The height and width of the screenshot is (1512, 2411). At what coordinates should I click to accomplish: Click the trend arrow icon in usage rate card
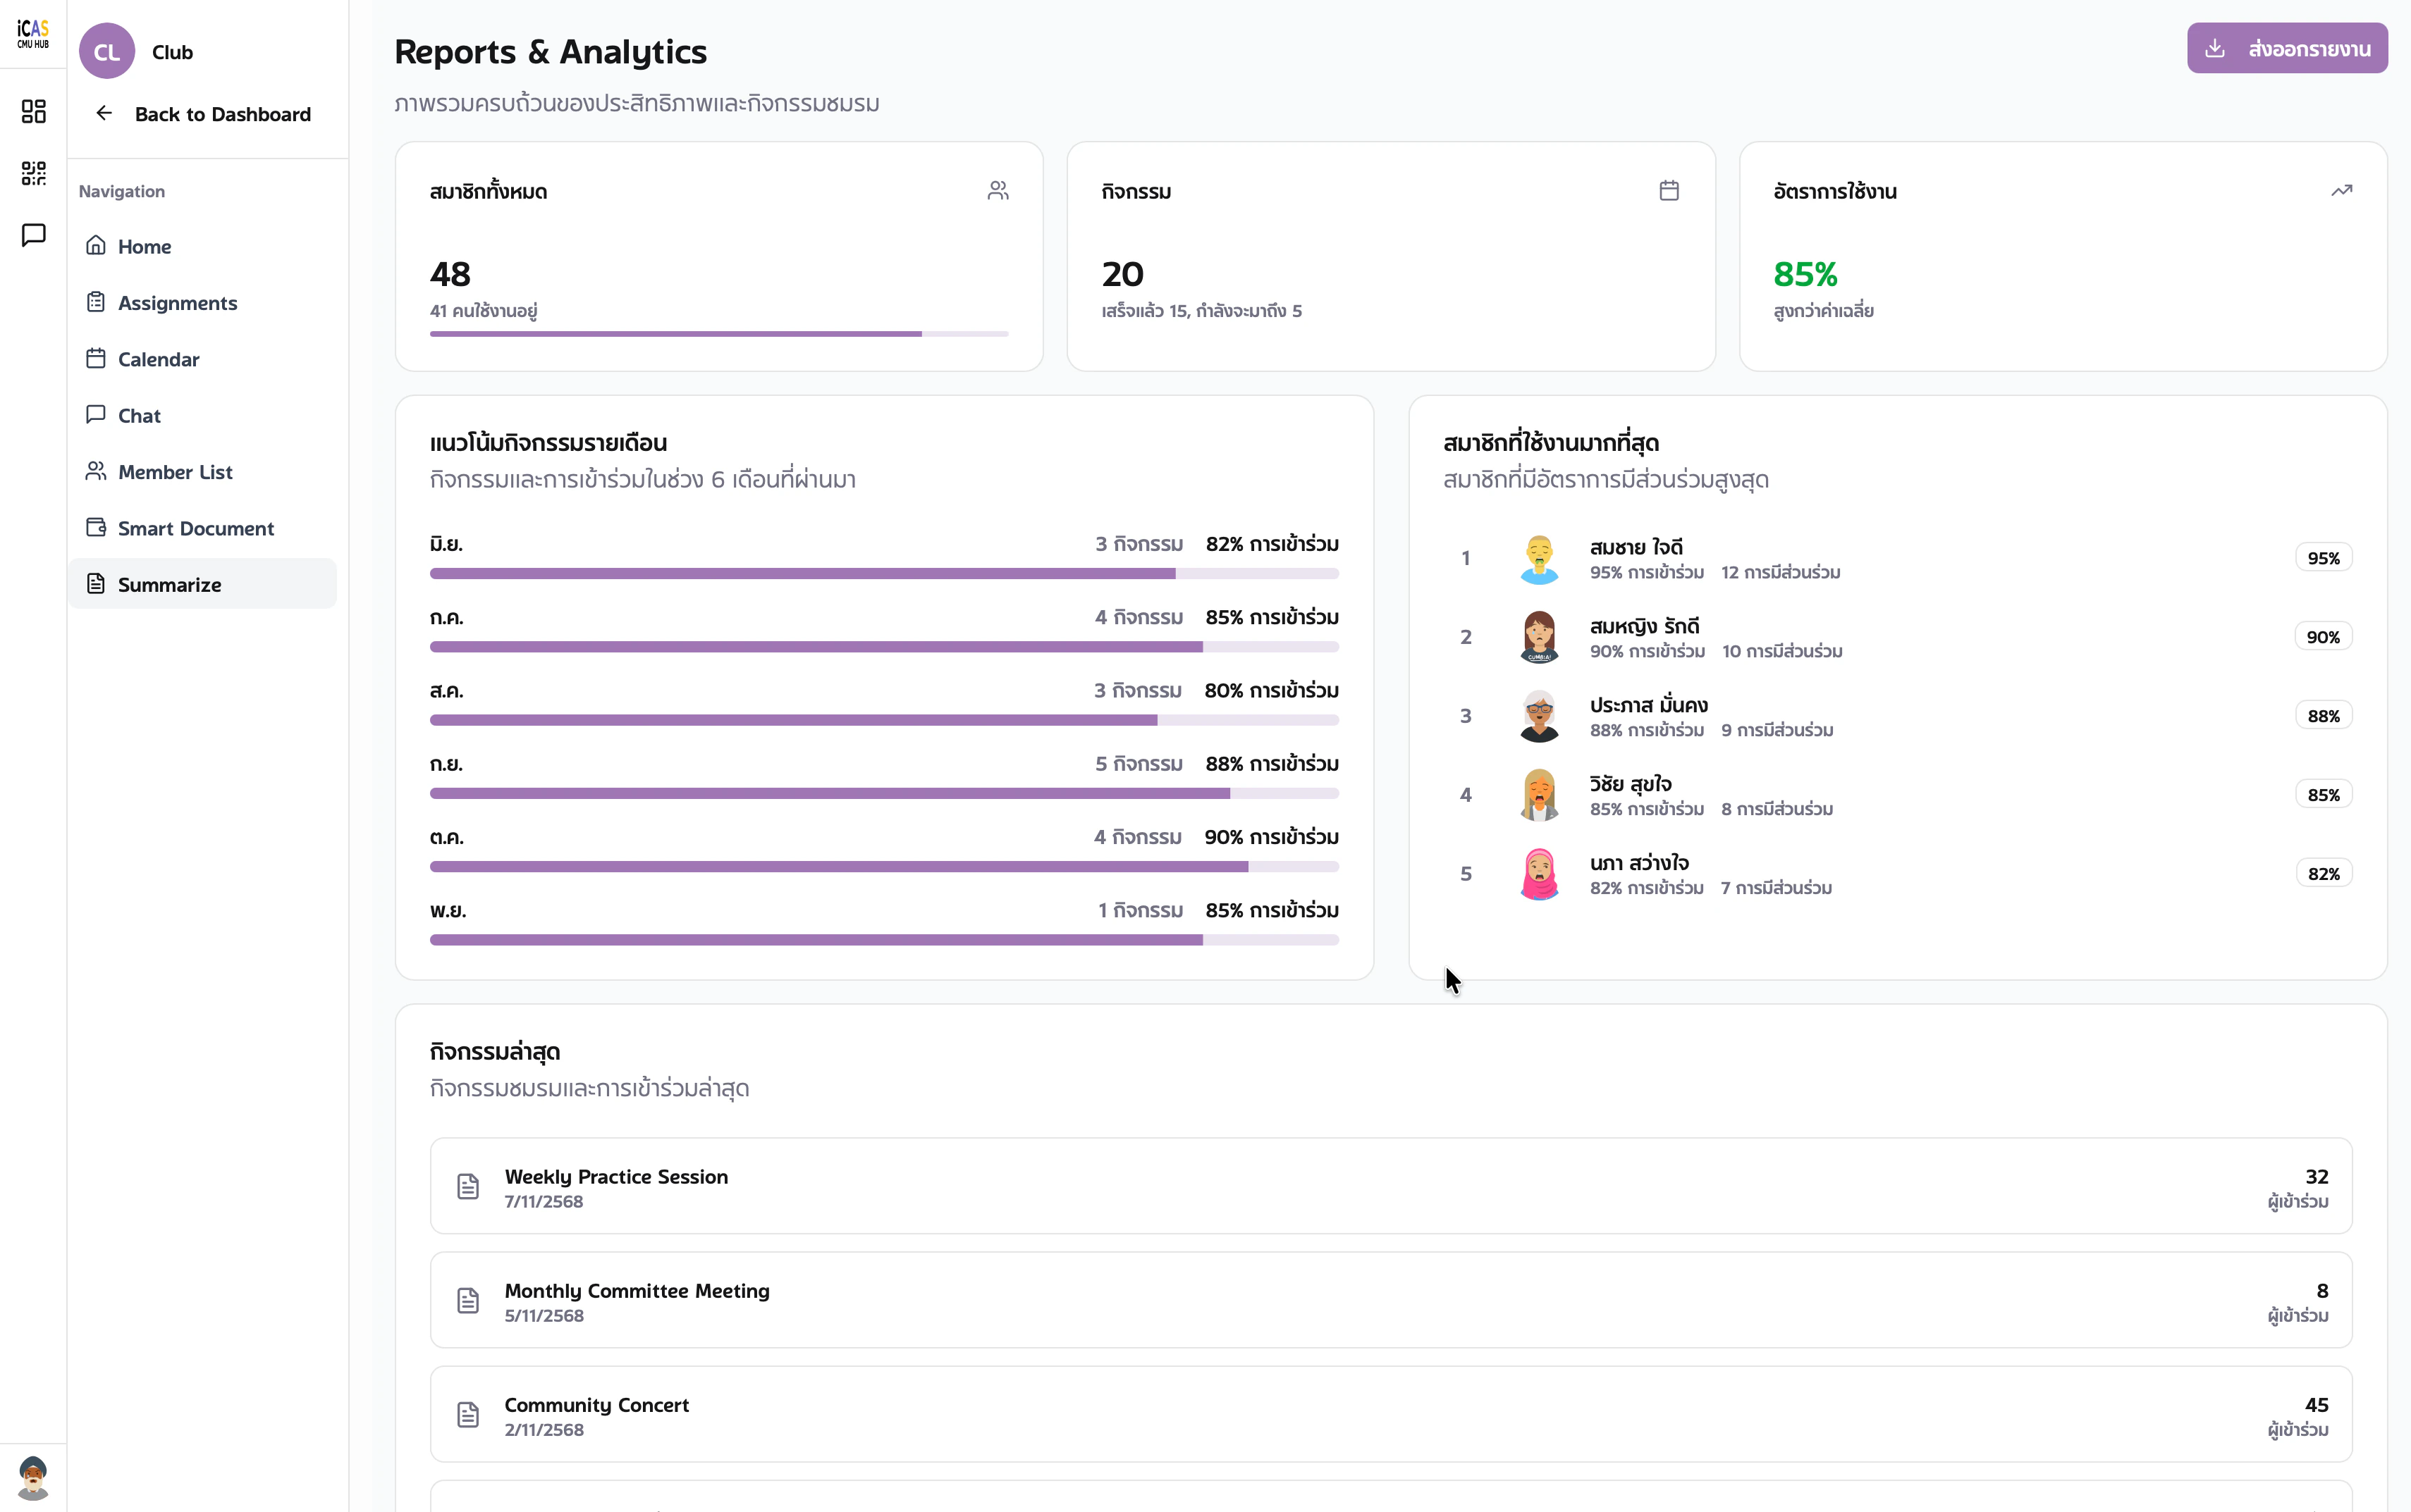tap(2341, 190)
